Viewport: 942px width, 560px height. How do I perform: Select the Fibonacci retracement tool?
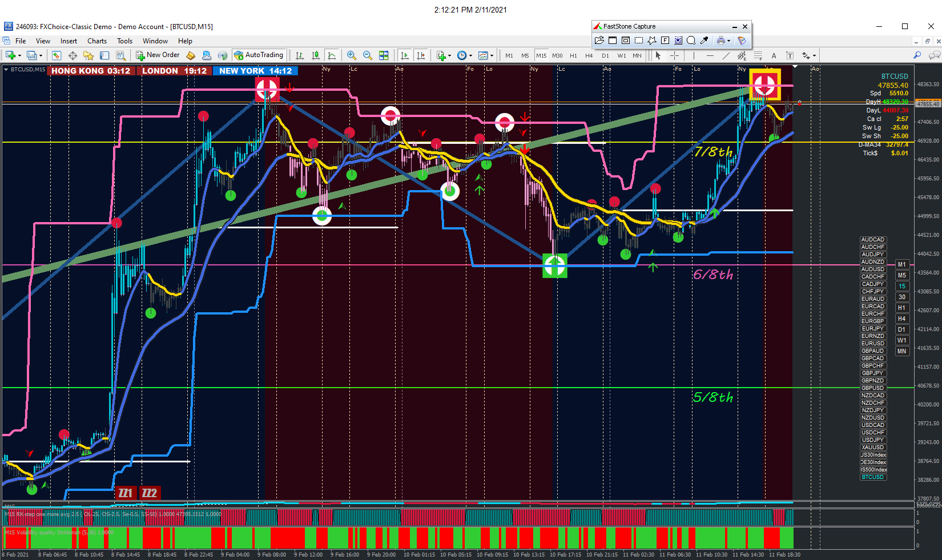[x=758, y=55]
